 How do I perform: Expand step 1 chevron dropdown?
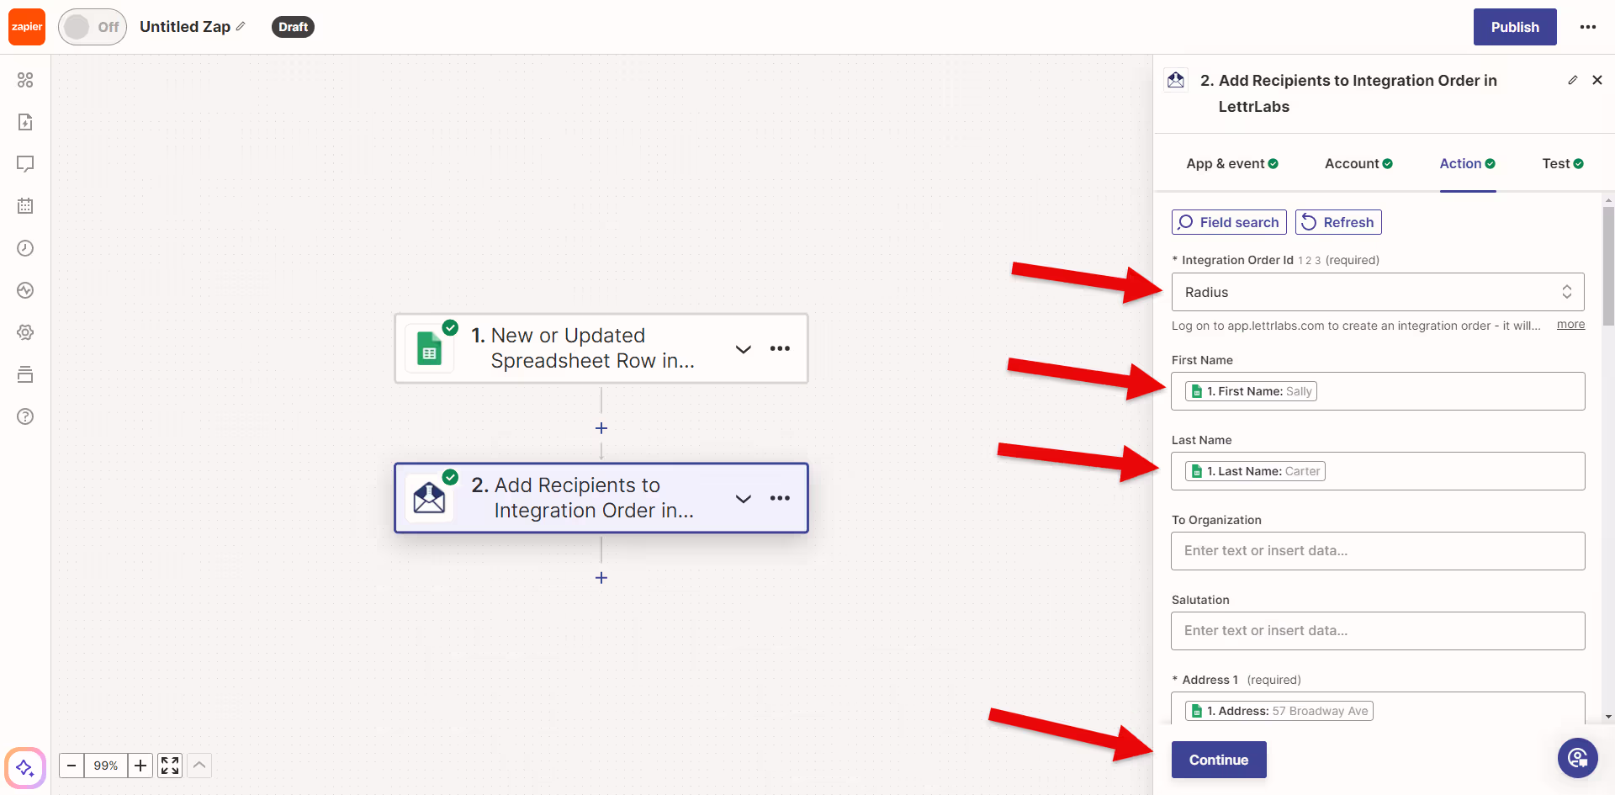point(744,348)
